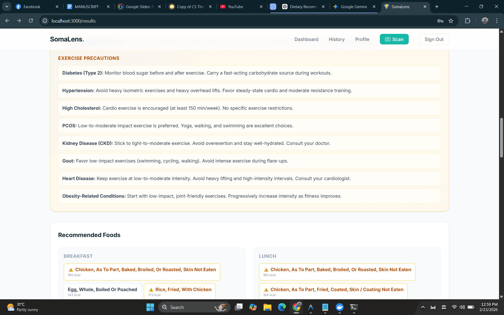Open the Chrome profile avatar
The width and height of the screenshot is (504, 315).
pyautogui.click(x=485, y=21)
